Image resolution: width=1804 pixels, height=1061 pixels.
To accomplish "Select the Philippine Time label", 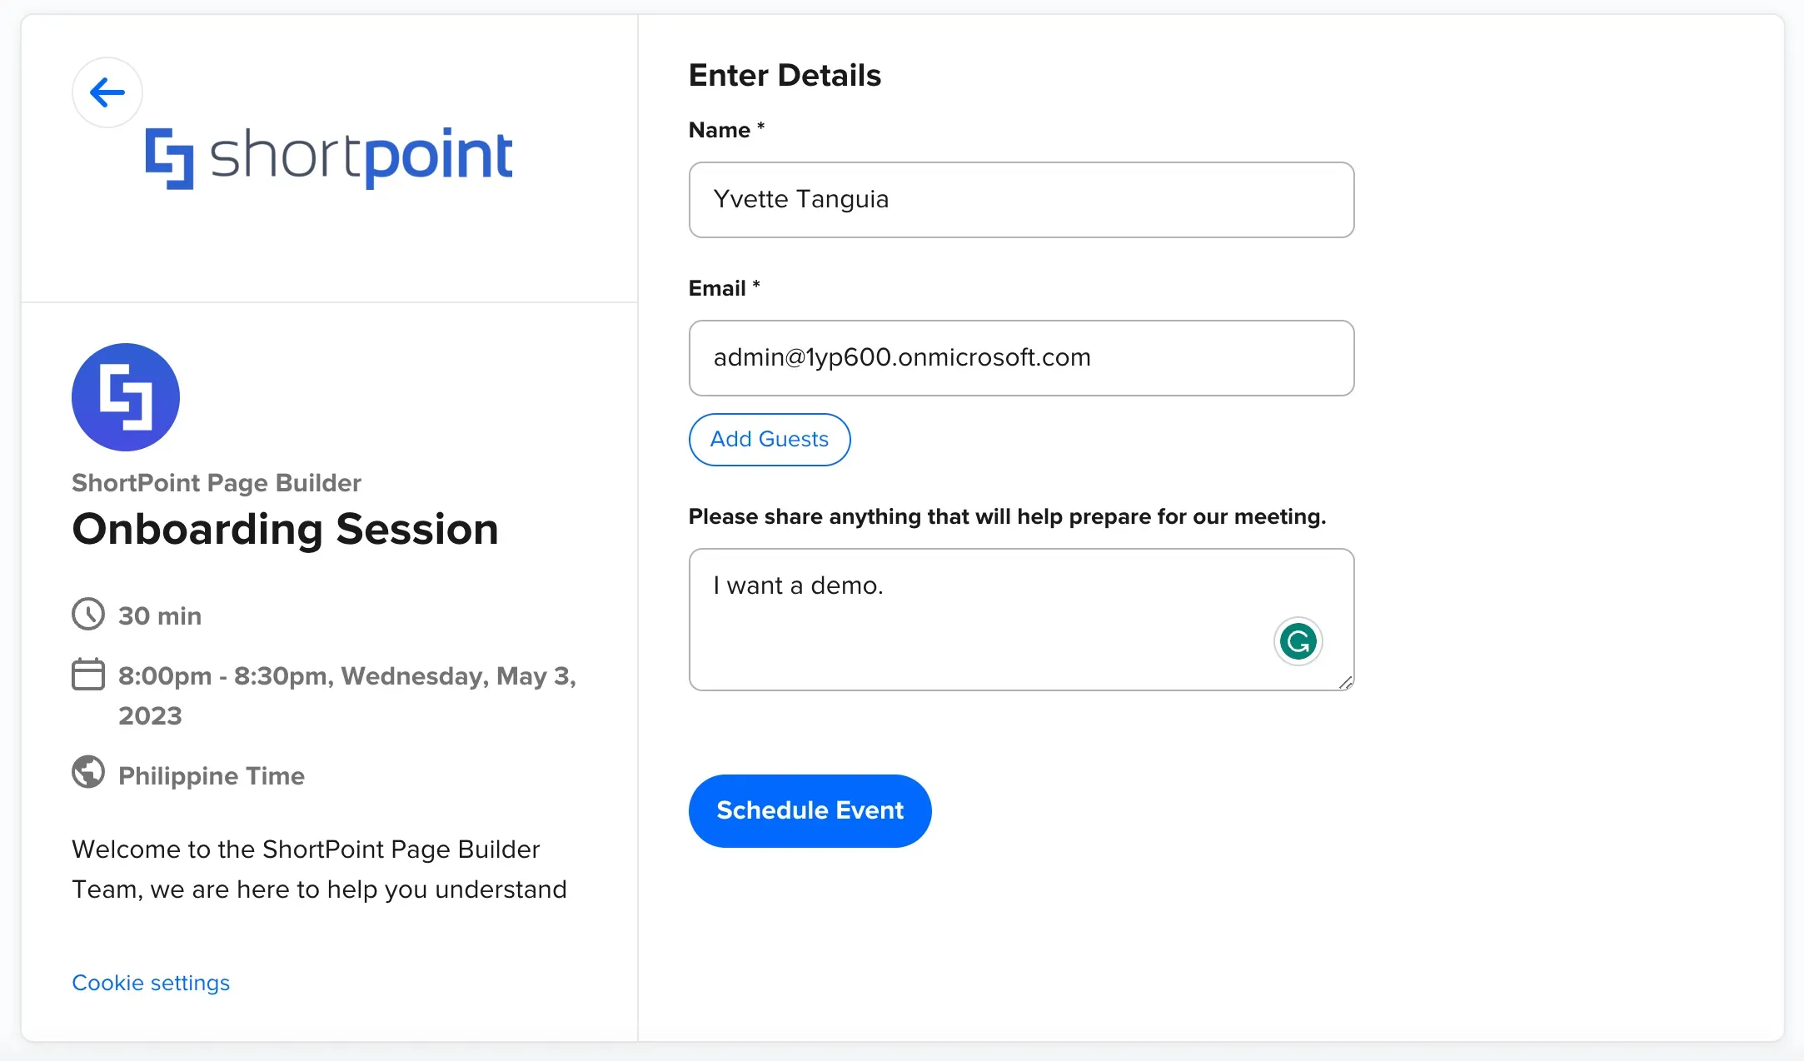I will (212, 775).
